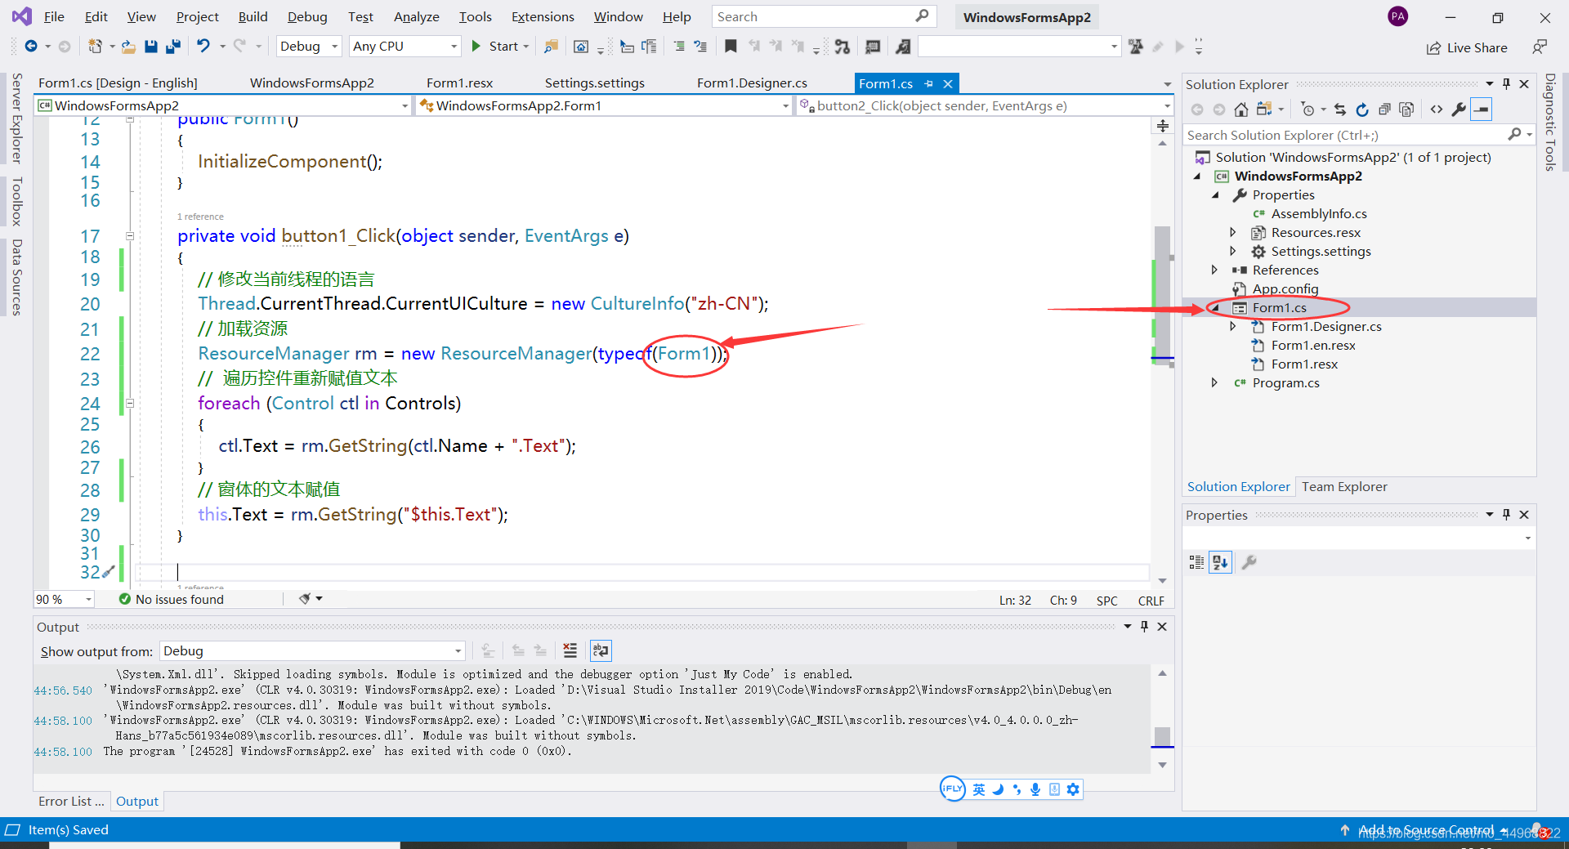
Task: Select the Toggle Bookmark icon in the toolbar
Action: 730,47
